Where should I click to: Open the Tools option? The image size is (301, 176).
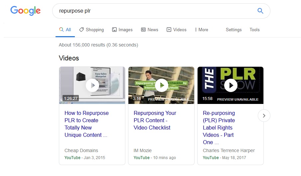[x=254, y=30]
